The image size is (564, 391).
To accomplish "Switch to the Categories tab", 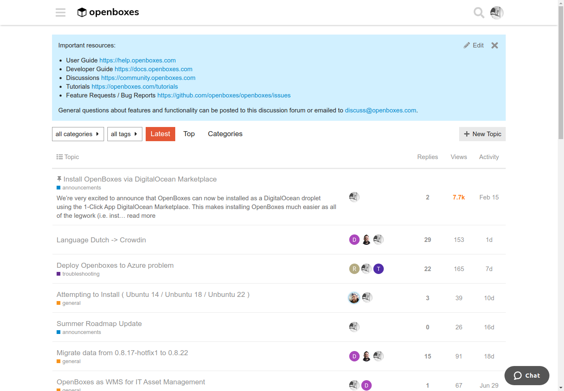I will pos(225,134).
